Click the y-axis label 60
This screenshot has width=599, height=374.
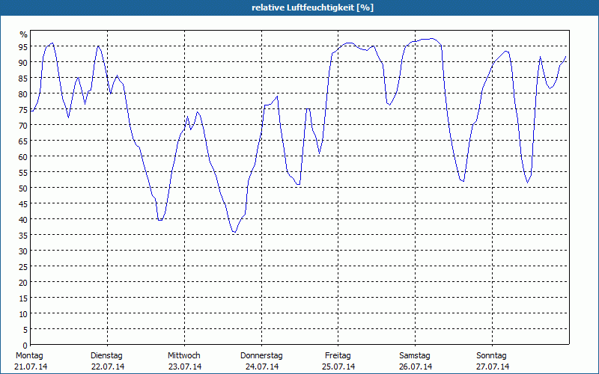point(23,157)
